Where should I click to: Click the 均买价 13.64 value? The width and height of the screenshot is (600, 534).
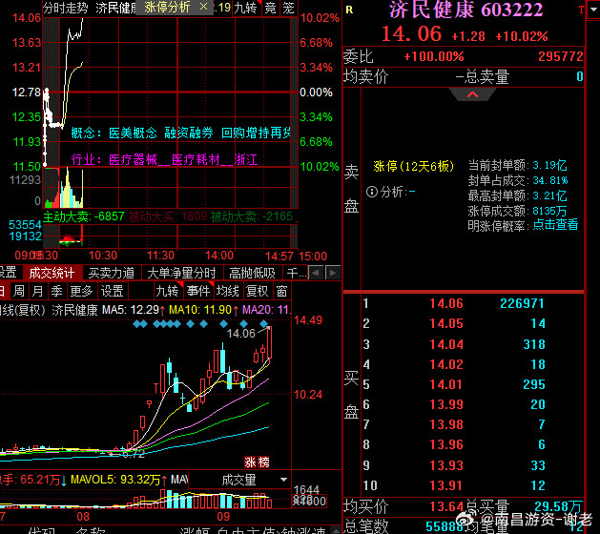[x=446, y=506]
